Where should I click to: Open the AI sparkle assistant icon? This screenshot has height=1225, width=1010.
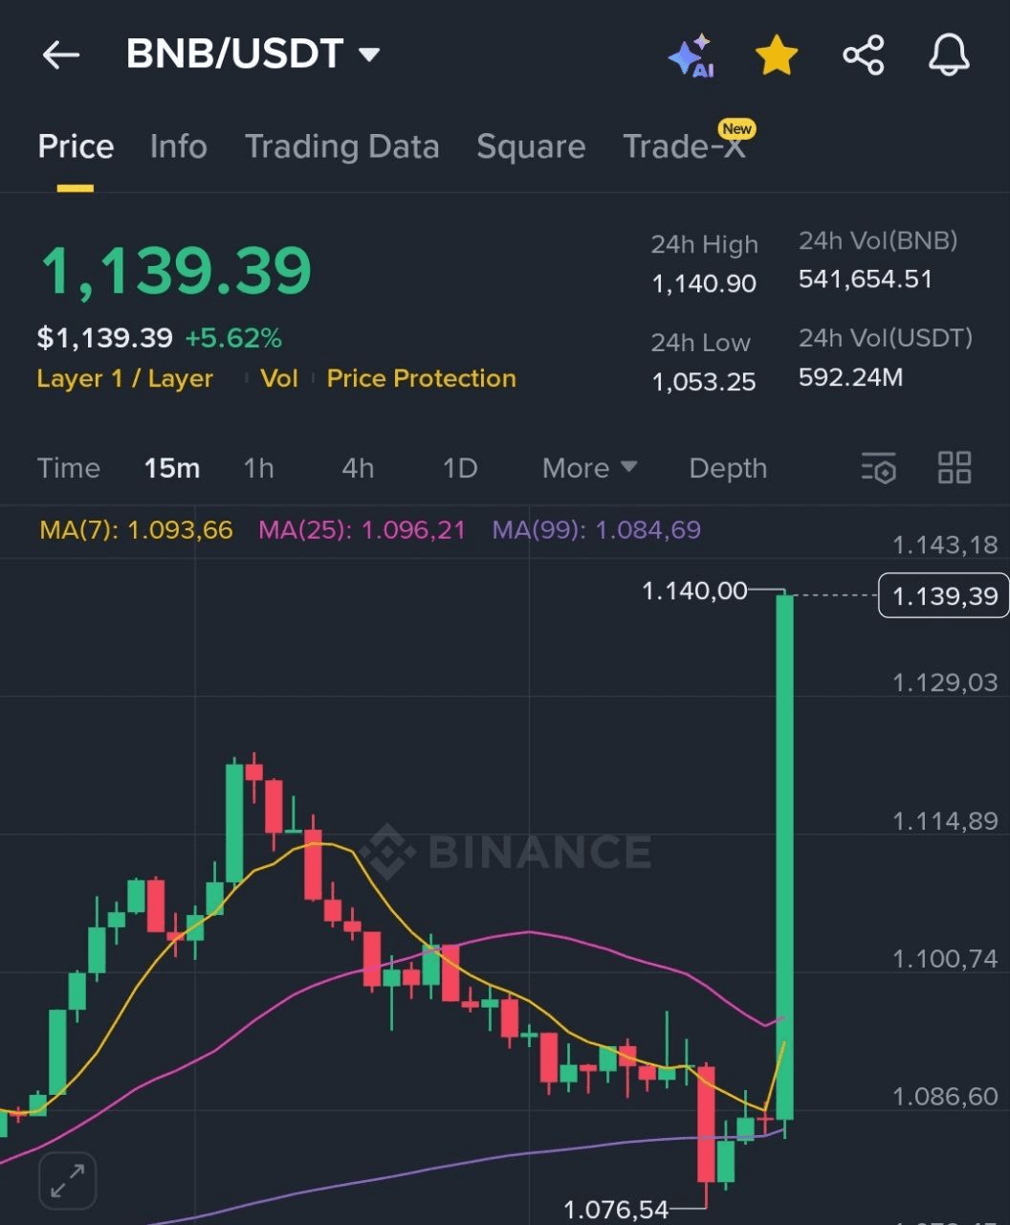tap(691, 56)
